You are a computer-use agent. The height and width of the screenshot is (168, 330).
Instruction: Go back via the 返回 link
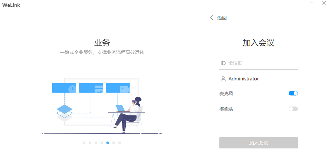pyautogui.click(x=222, y=18)
